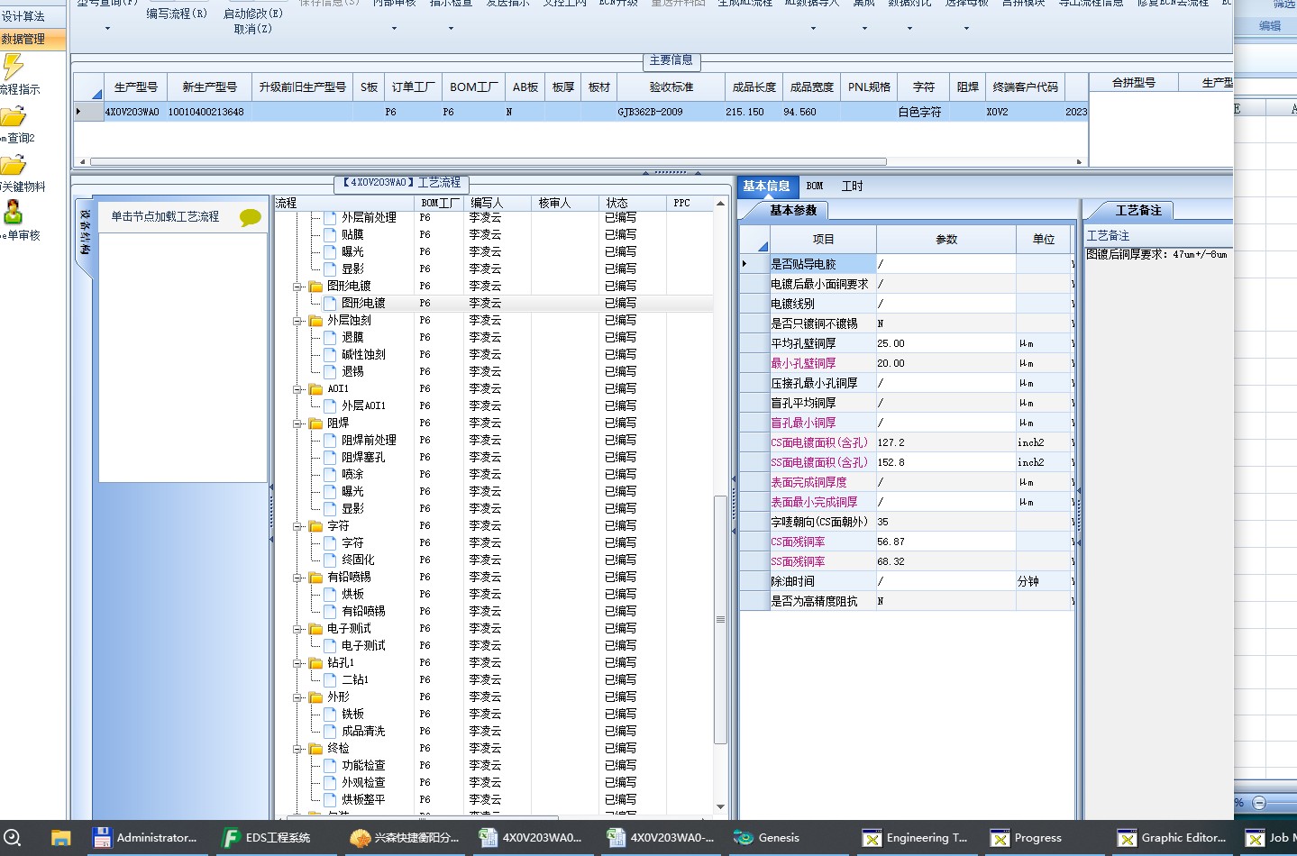Screen dimensions: 1297x856
Task: Collapse the 外形 folder node
Action: (x=297, y=697)
